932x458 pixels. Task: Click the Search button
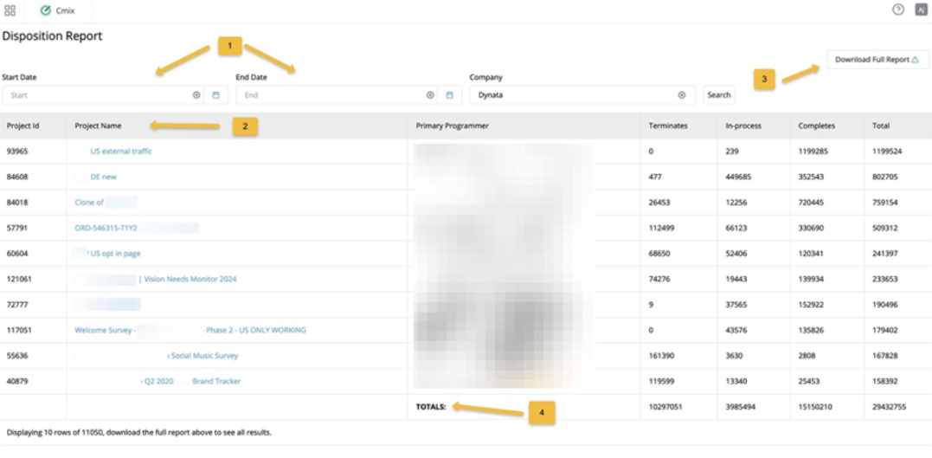coord(718,95)
